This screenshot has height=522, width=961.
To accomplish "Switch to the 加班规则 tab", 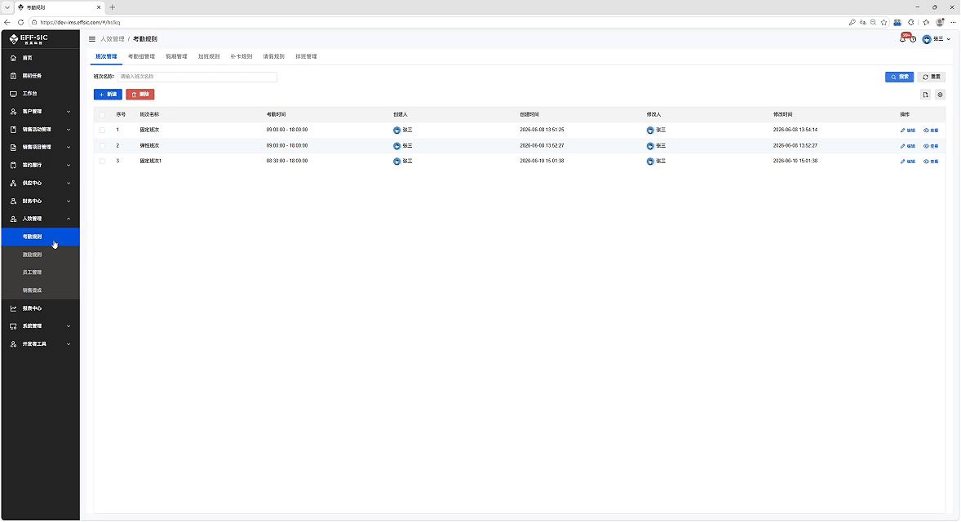I will point(209,56).
